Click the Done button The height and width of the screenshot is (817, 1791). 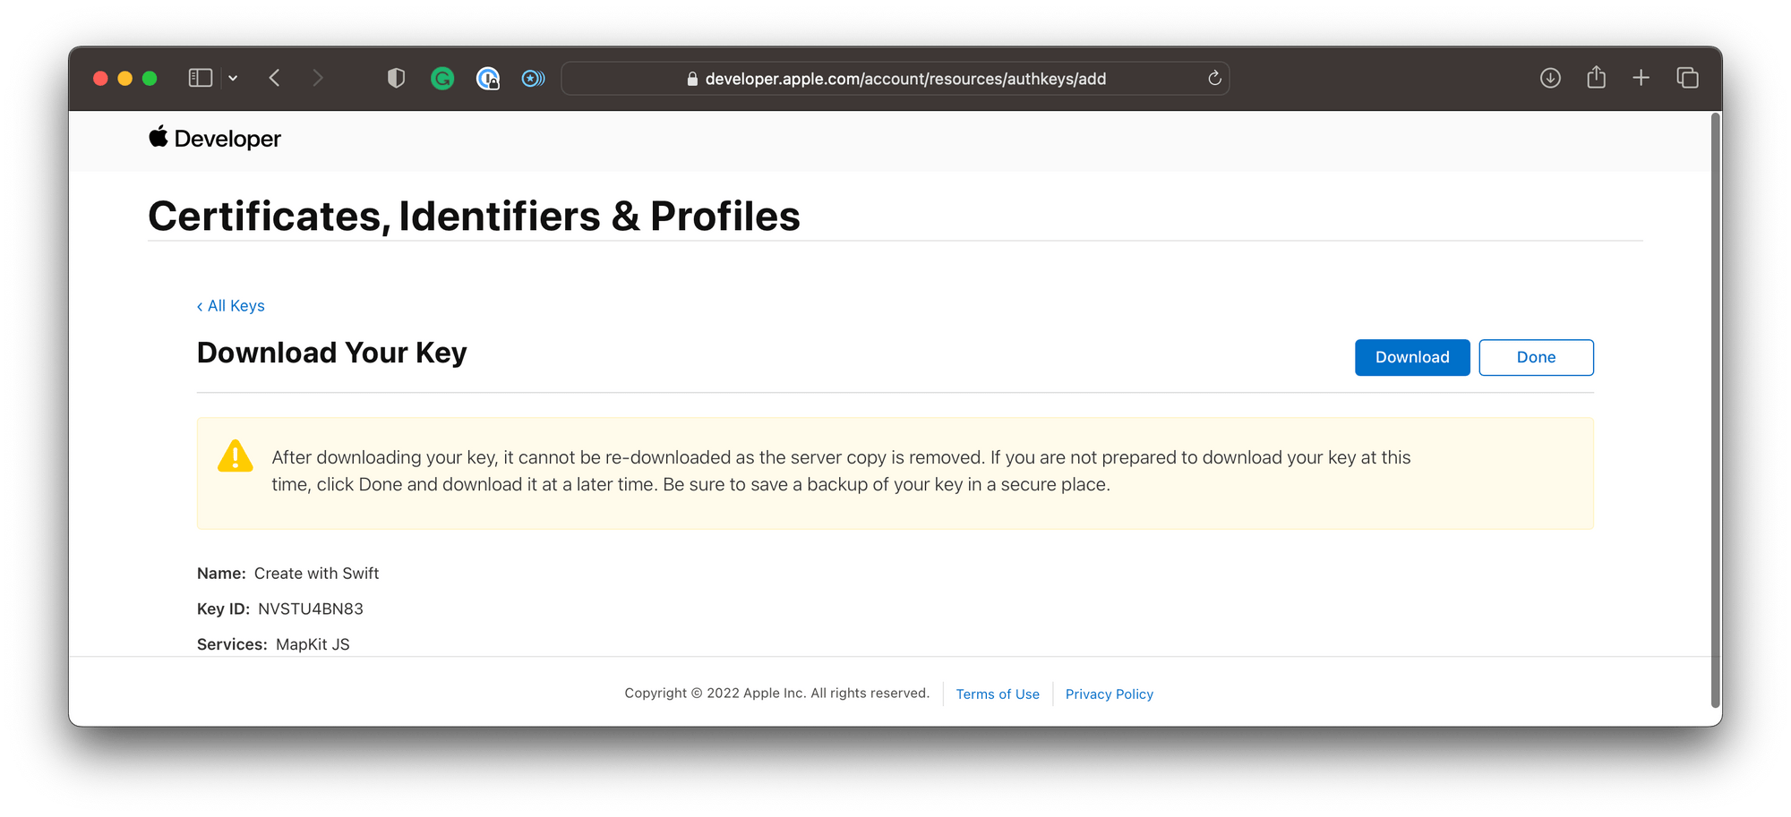(1536, 357)
